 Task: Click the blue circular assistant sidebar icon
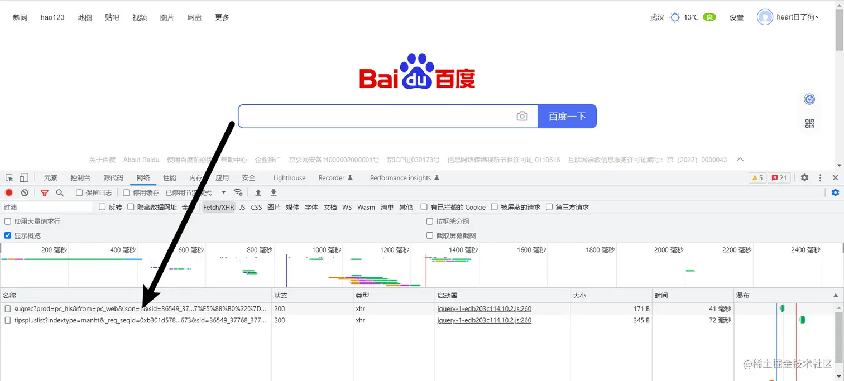tap(809, 99)
